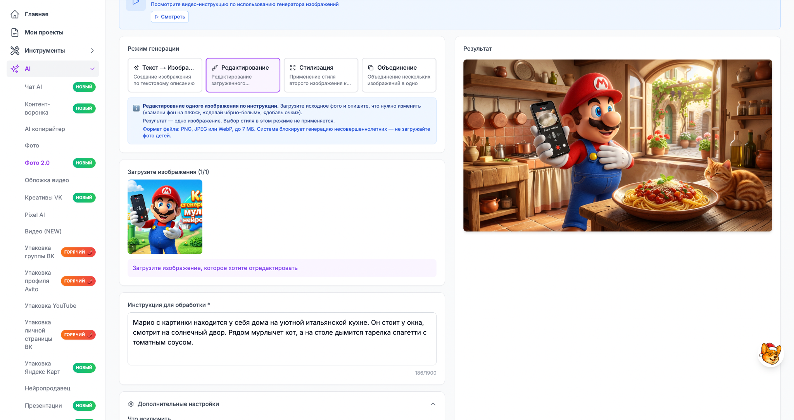Click the info icon in blue notice
This screenshot has height=420, width=794.
[x=136, y=108]
